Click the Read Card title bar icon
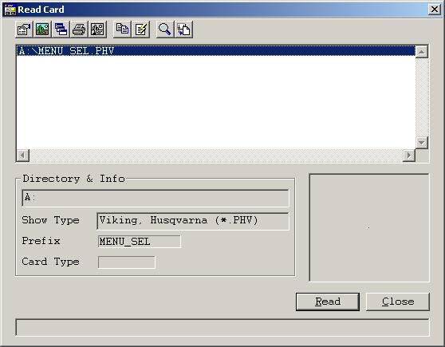 coord(10,10)
